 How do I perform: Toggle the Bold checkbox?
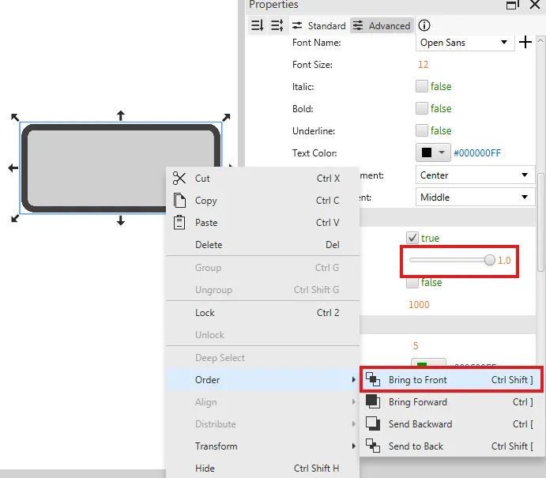click(422, 108)
